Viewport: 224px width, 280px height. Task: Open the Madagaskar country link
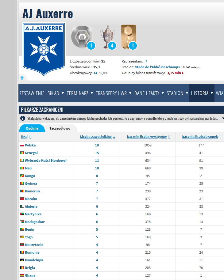pos(35,222)
